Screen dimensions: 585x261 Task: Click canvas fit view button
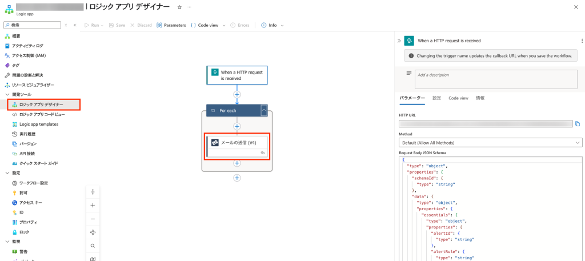coord(93,232)
